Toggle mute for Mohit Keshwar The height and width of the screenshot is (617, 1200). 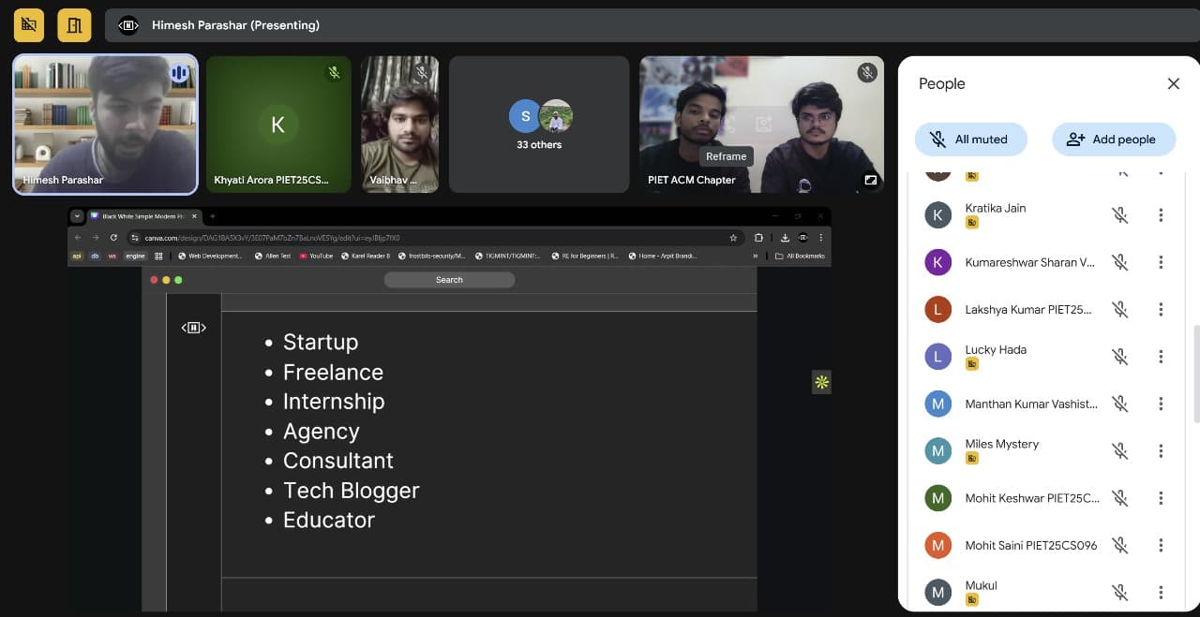[1119, 498]
